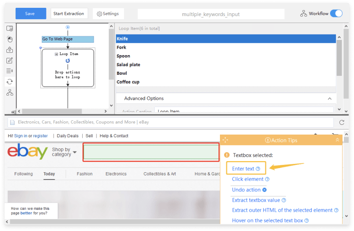Open the Settings gear button
The height and width of the screenshot is (231, 354).
108,14
